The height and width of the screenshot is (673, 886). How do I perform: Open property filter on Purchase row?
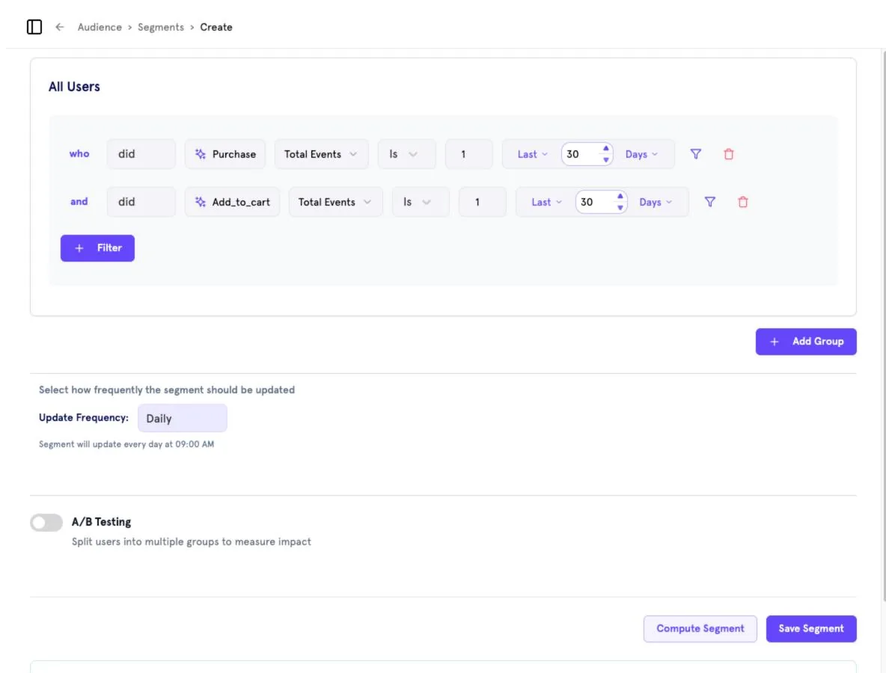pos(696,154)
